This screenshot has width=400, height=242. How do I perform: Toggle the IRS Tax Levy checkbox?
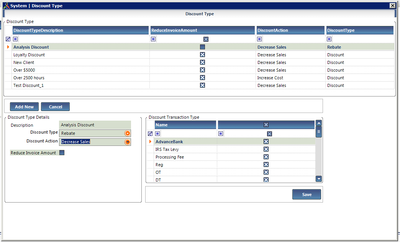pyautogui.click(x=266, y=149)
